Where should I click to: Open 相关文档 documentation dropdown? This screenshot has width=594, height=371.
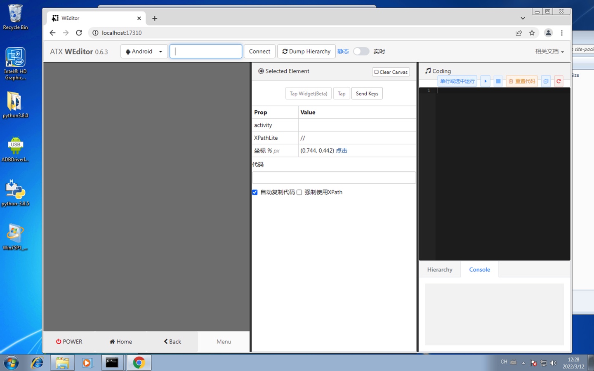pos(549,52)
